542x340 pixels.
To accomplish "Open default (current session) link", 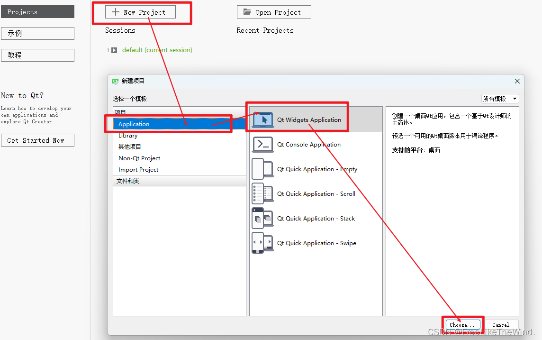I will tap(157, 50).
